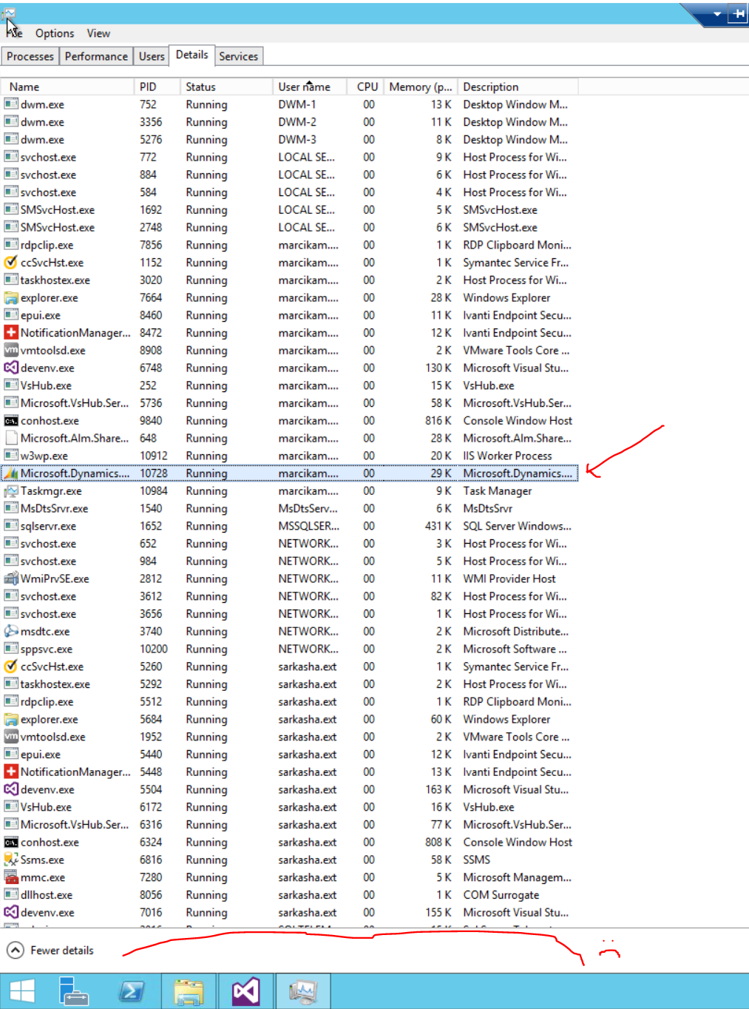This screenshot has width=749, height=1009.
Task: Click the Windows Start button in the taskbar
Action: (x=22, y=991)
